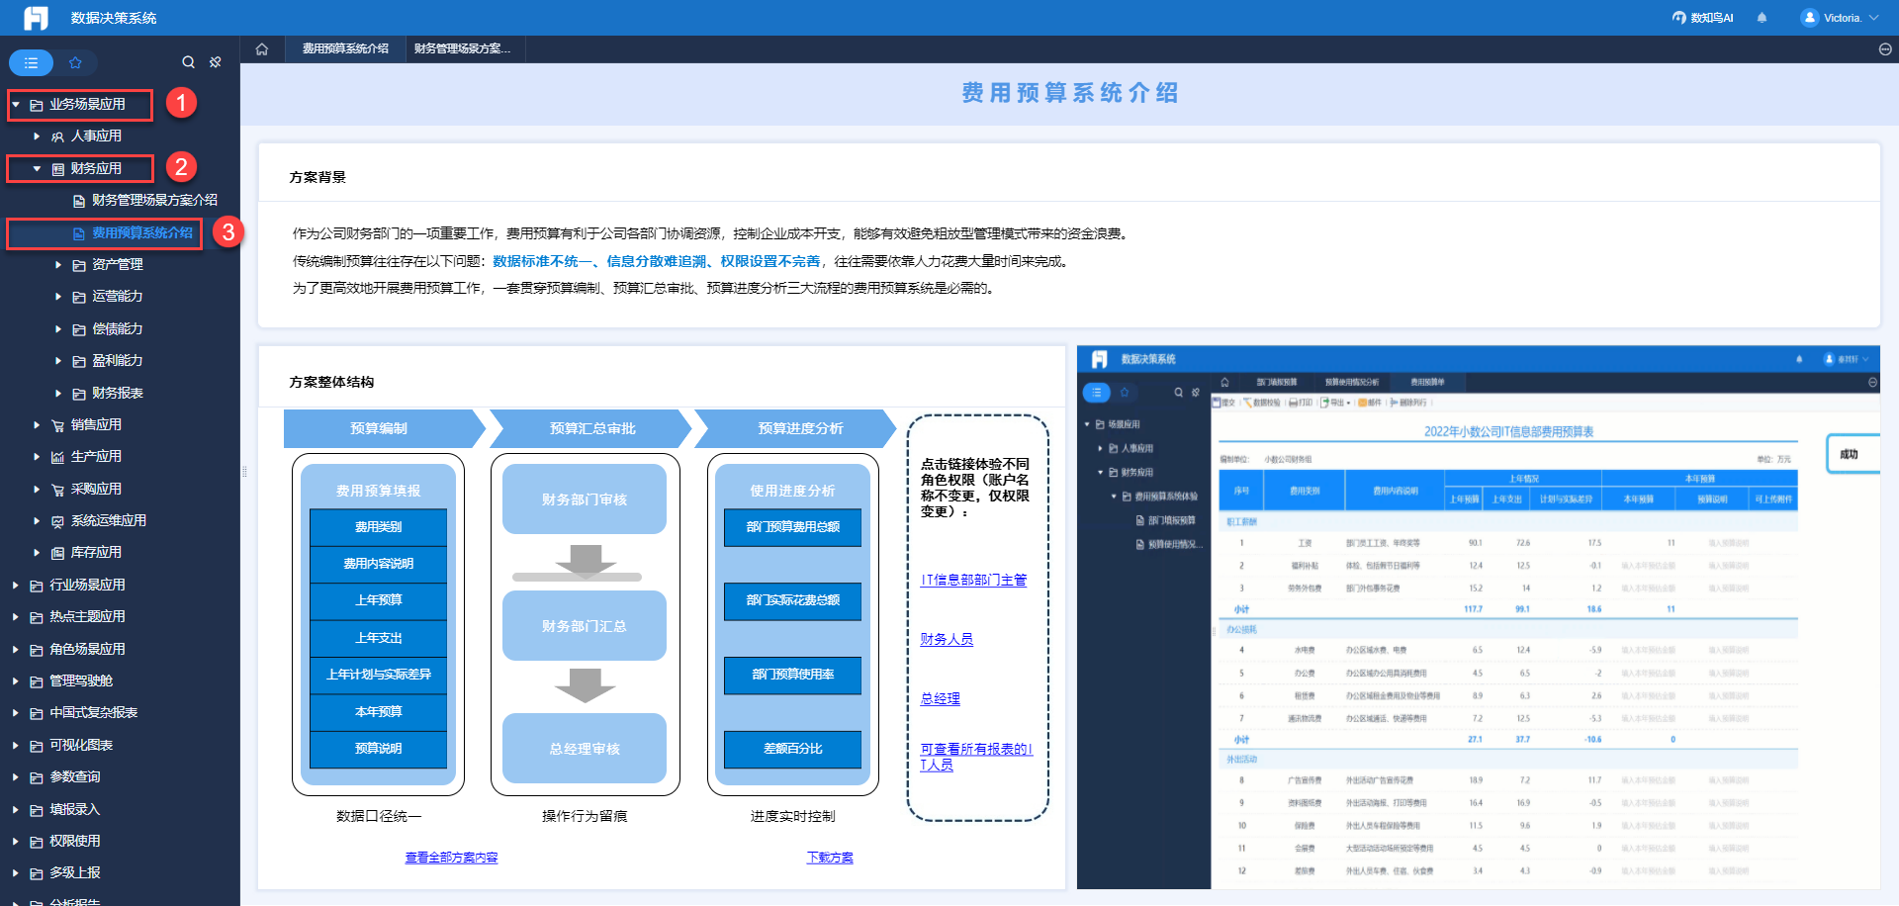Select 角色场景应用 in the sidebar tree
The height and width of the screenshot is (906, 1899).
point(87,650)
